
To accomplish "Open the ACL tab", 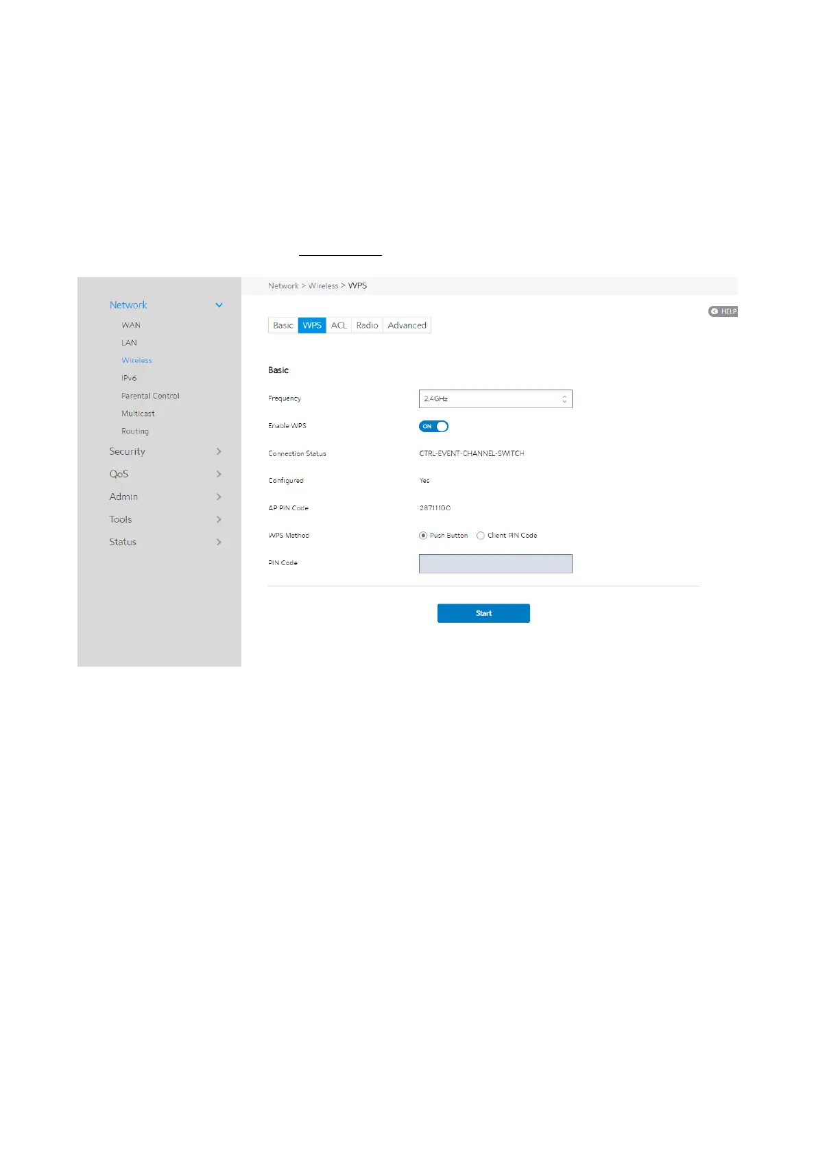I will tap(339, 325).
